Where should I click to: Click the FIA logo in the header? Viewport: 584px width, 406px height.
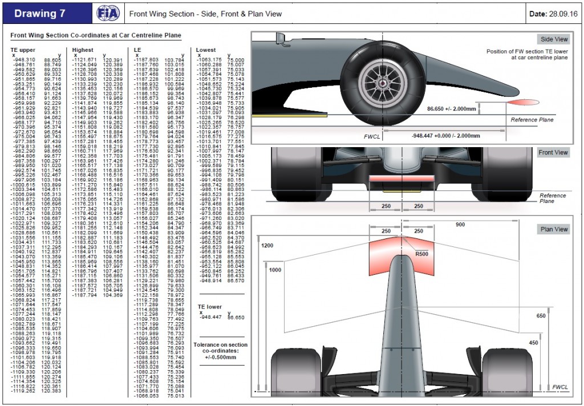(x=108, y=14)
